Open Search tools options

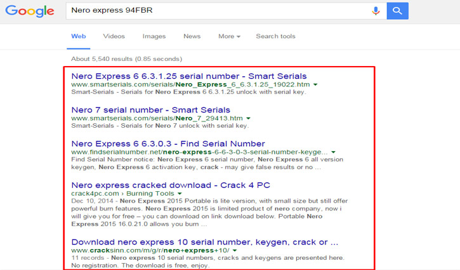(x=275, y=36)
